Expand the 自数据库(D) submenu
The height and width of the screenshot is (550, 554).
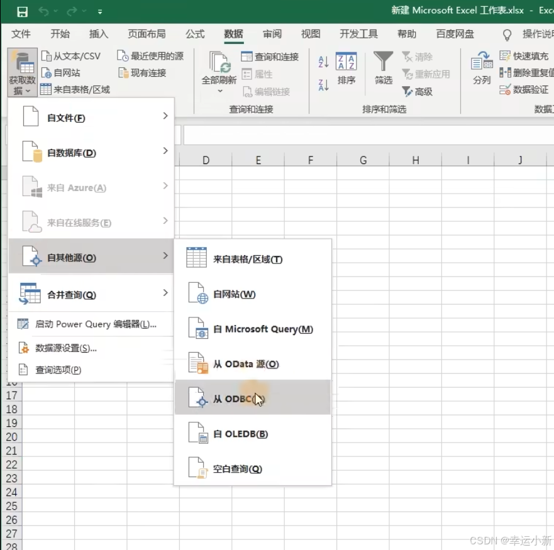(x=91, y=152)
